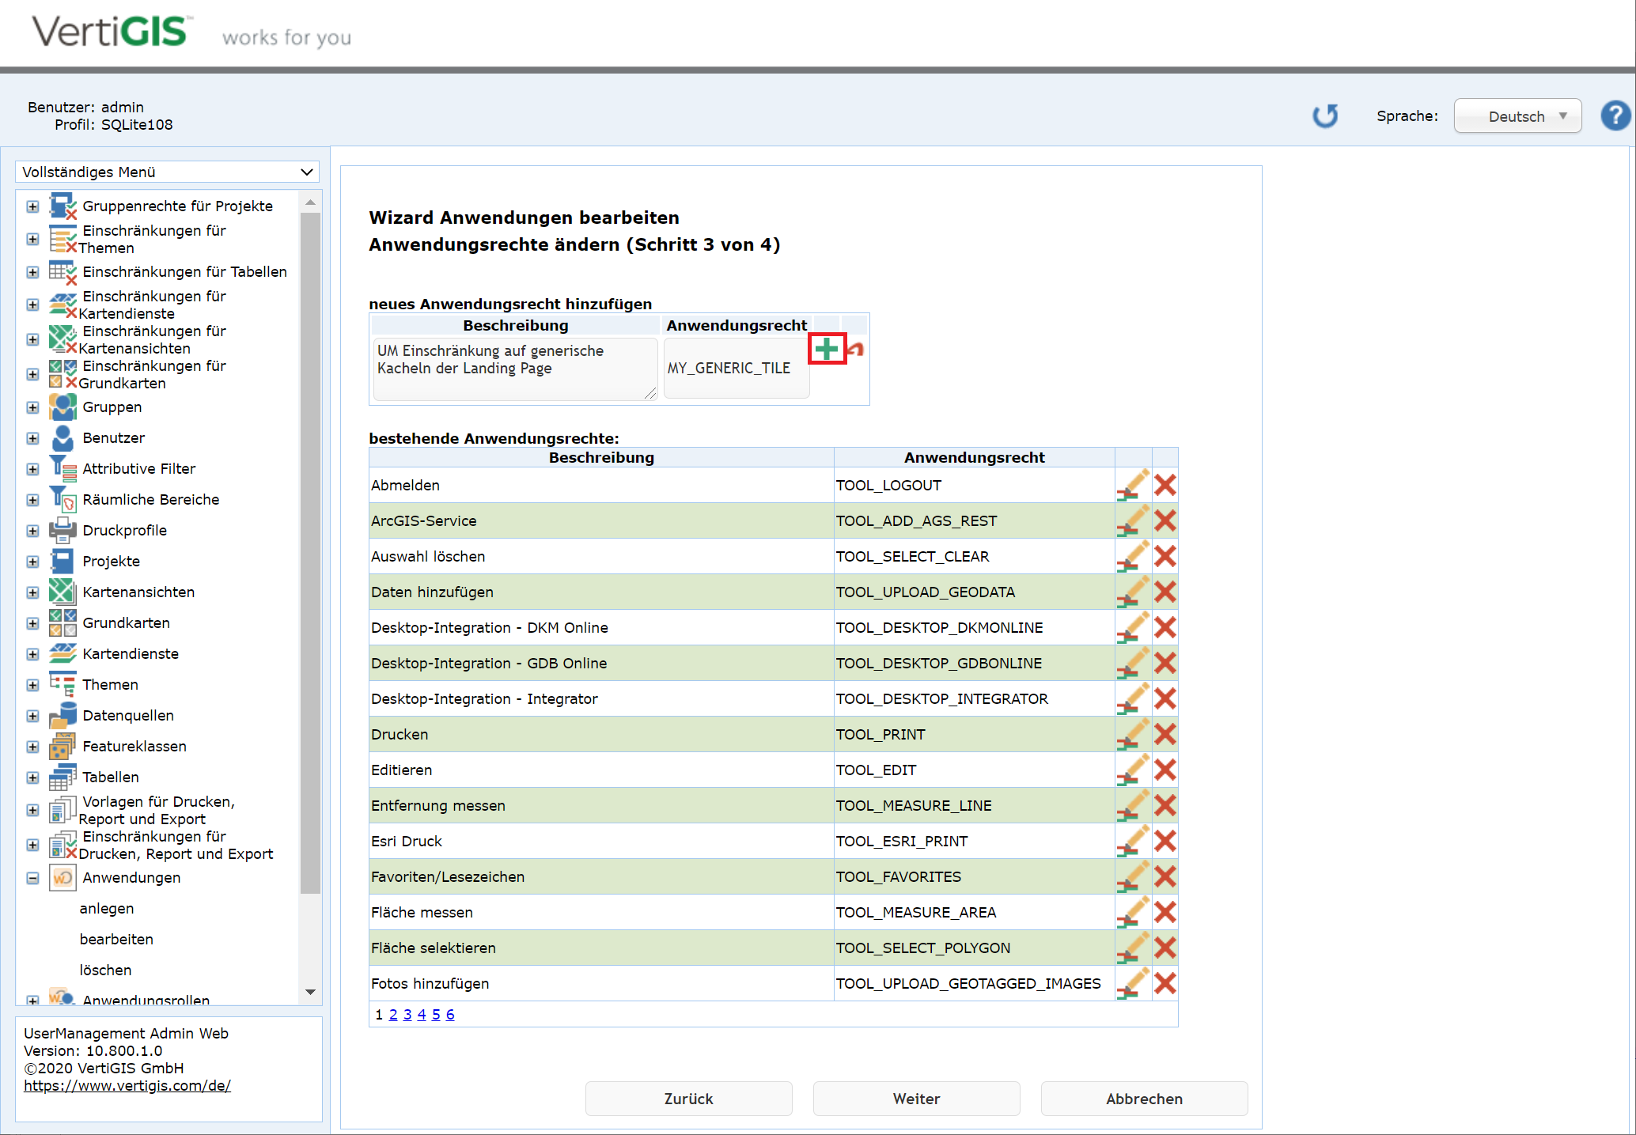1636x1135 pixels.
Task: Click the red undo arrow beside plus
Action: 857,349
